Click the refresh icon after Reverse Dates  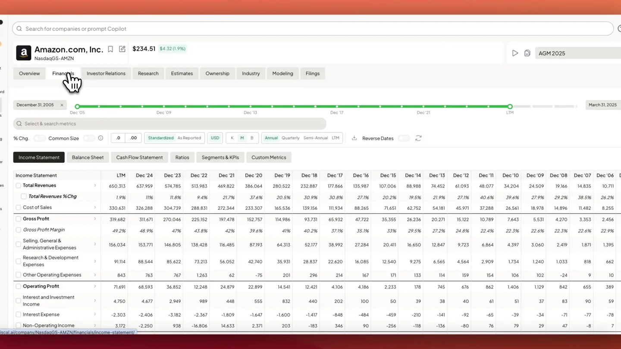(418, 138)
